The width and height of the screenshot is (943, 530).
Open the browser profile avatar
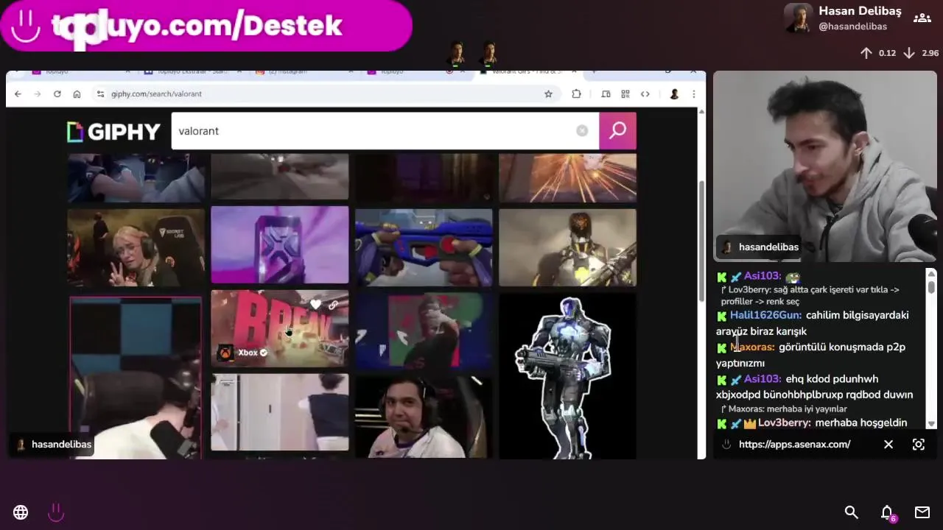pyautogui.click(x=674, y=94)
